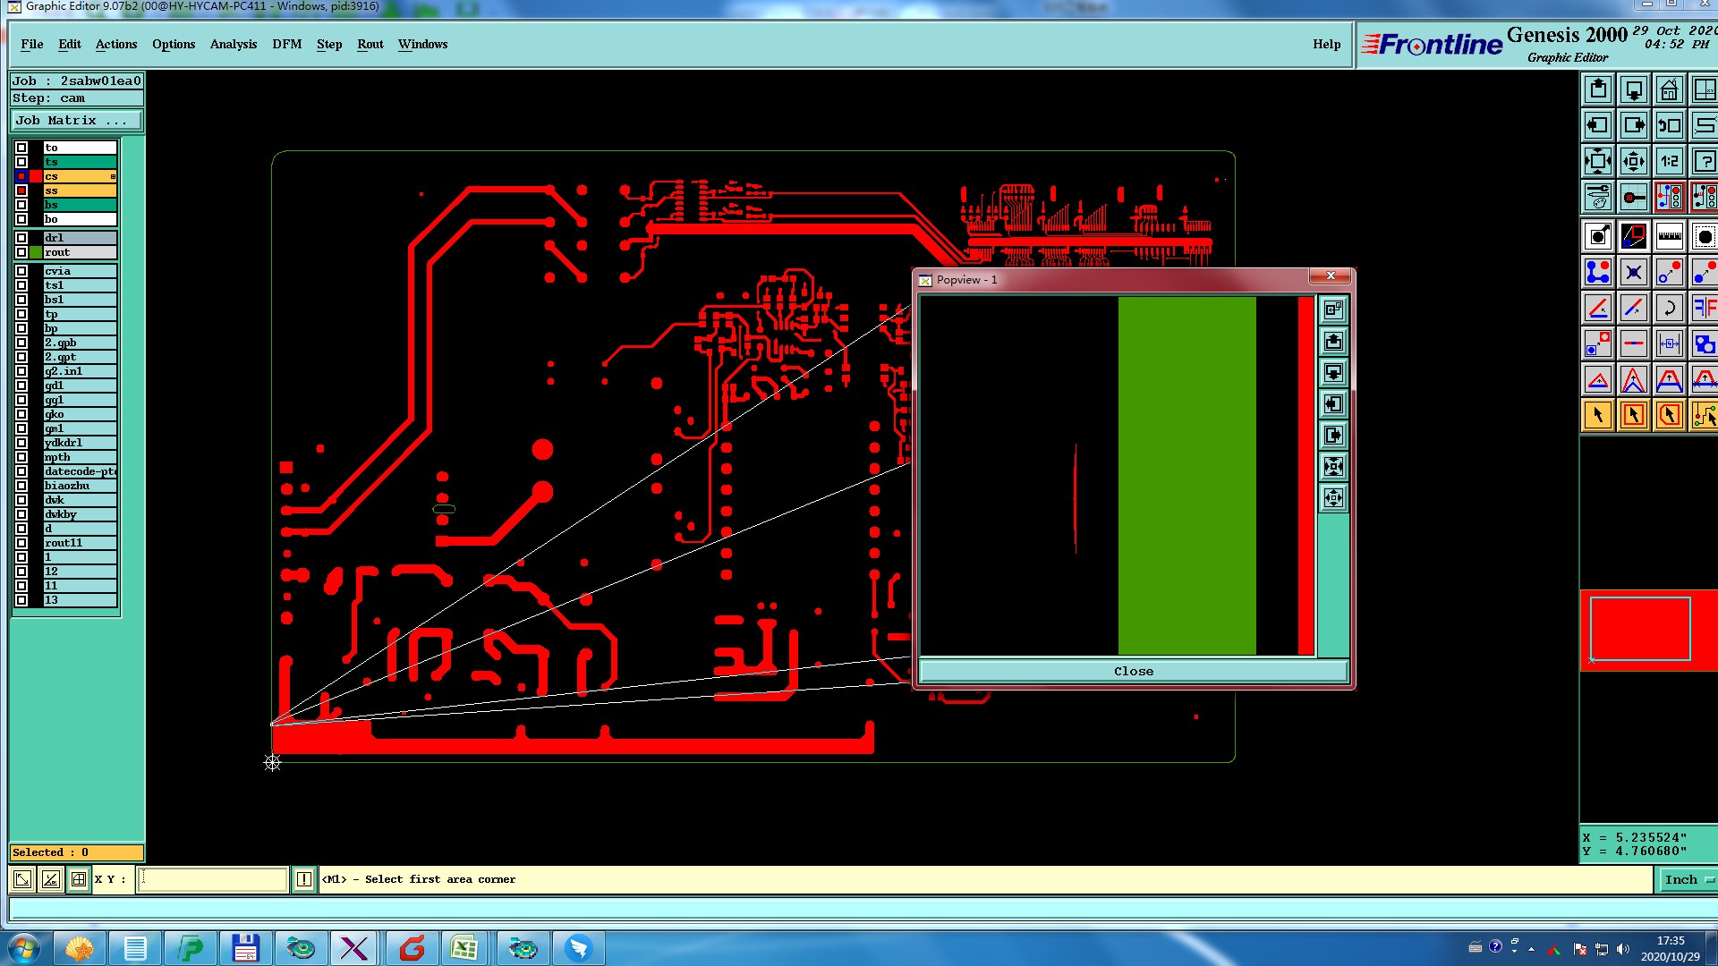
Task: Click the expand view outward icon
Action: pyautogui.click(x=1598, y=161)
